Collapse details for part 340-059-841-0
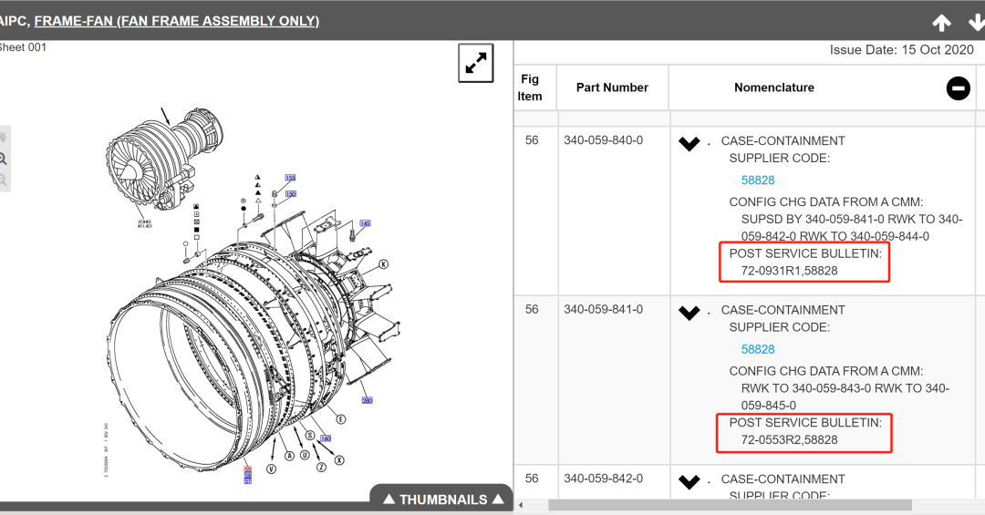The image size is (985, 515). coord(689,313)
